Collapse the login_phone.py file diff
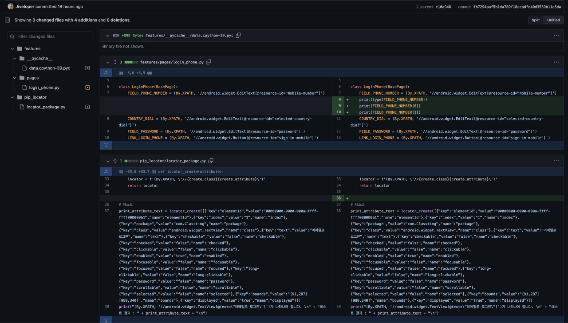 107,62
